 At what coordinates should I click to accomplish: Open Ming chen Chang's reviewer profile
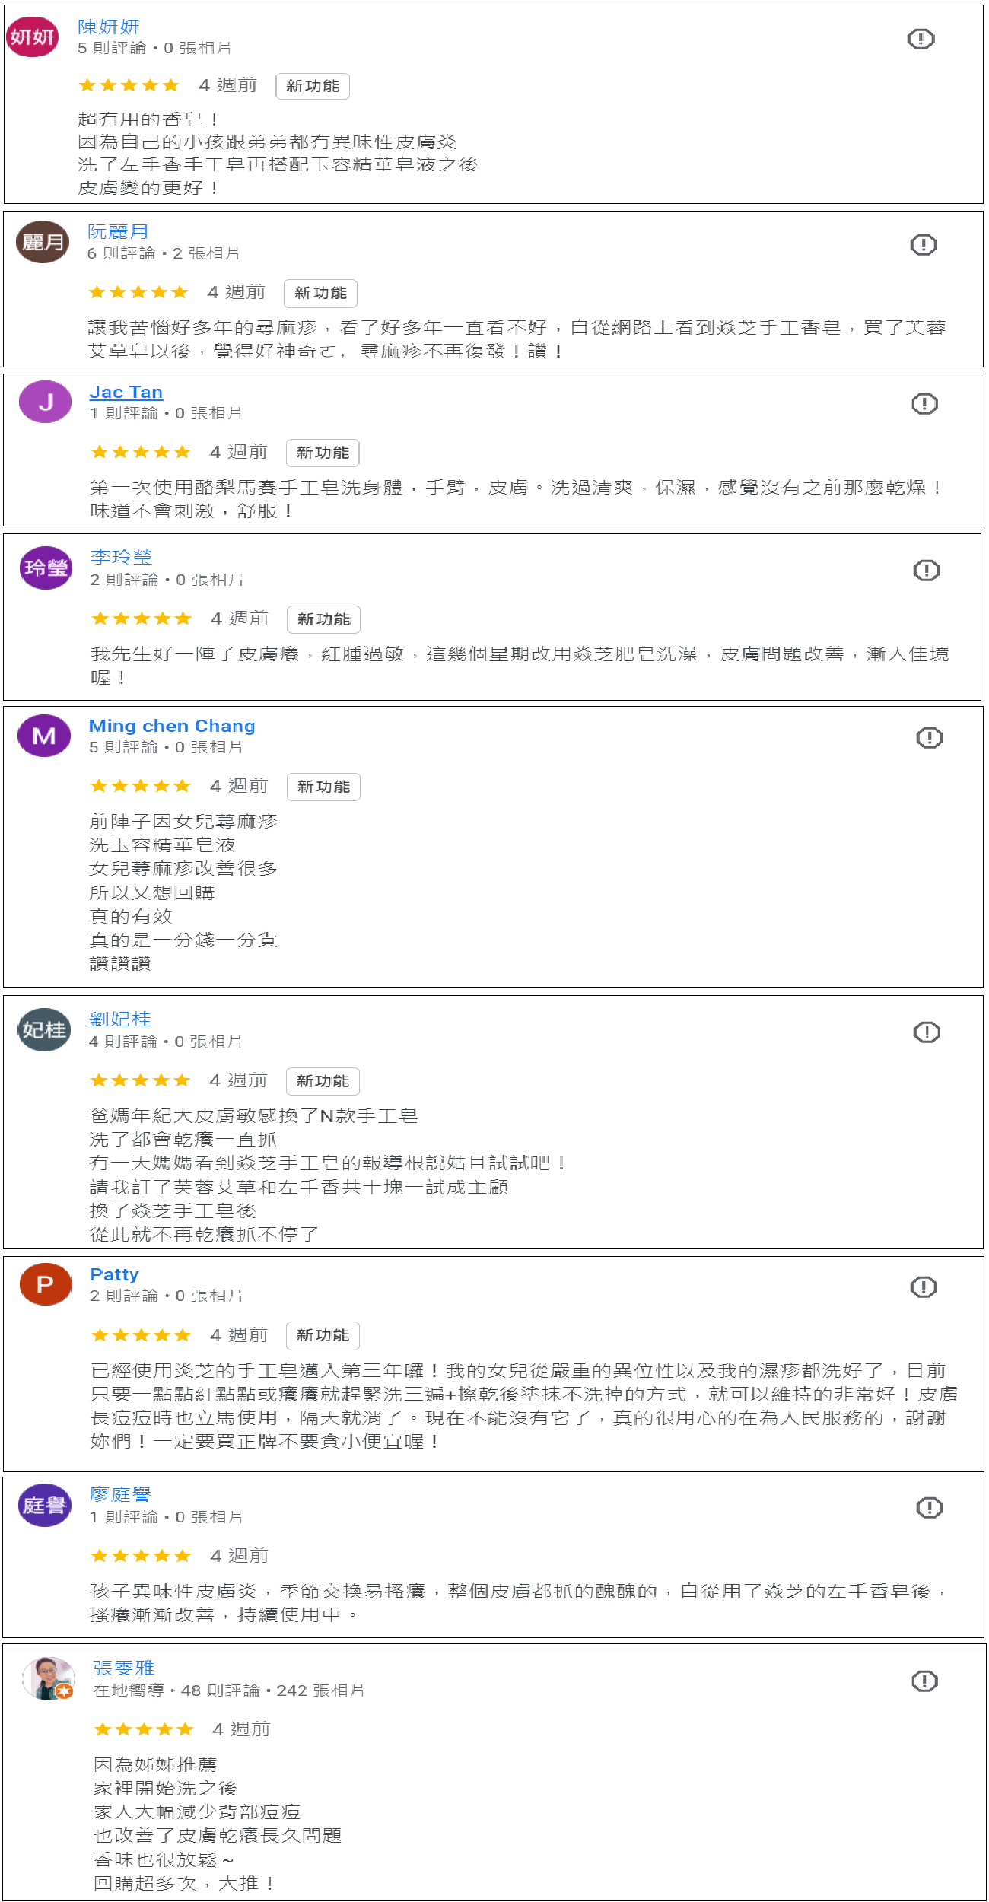172,726
